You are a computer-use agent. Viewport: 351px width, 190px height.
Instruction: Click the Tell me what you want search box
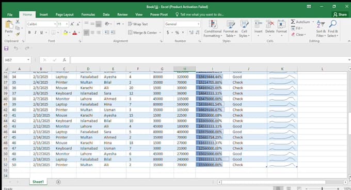pyautogui.click(x=199, y=14)
